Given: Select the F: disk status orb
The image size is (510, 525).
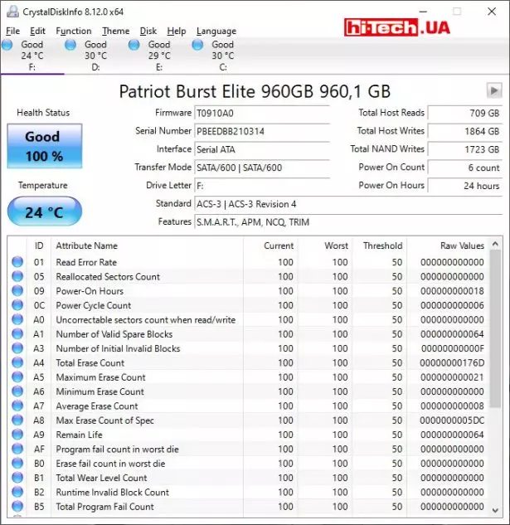Looking at the screenshot, I should pos(7,45).
